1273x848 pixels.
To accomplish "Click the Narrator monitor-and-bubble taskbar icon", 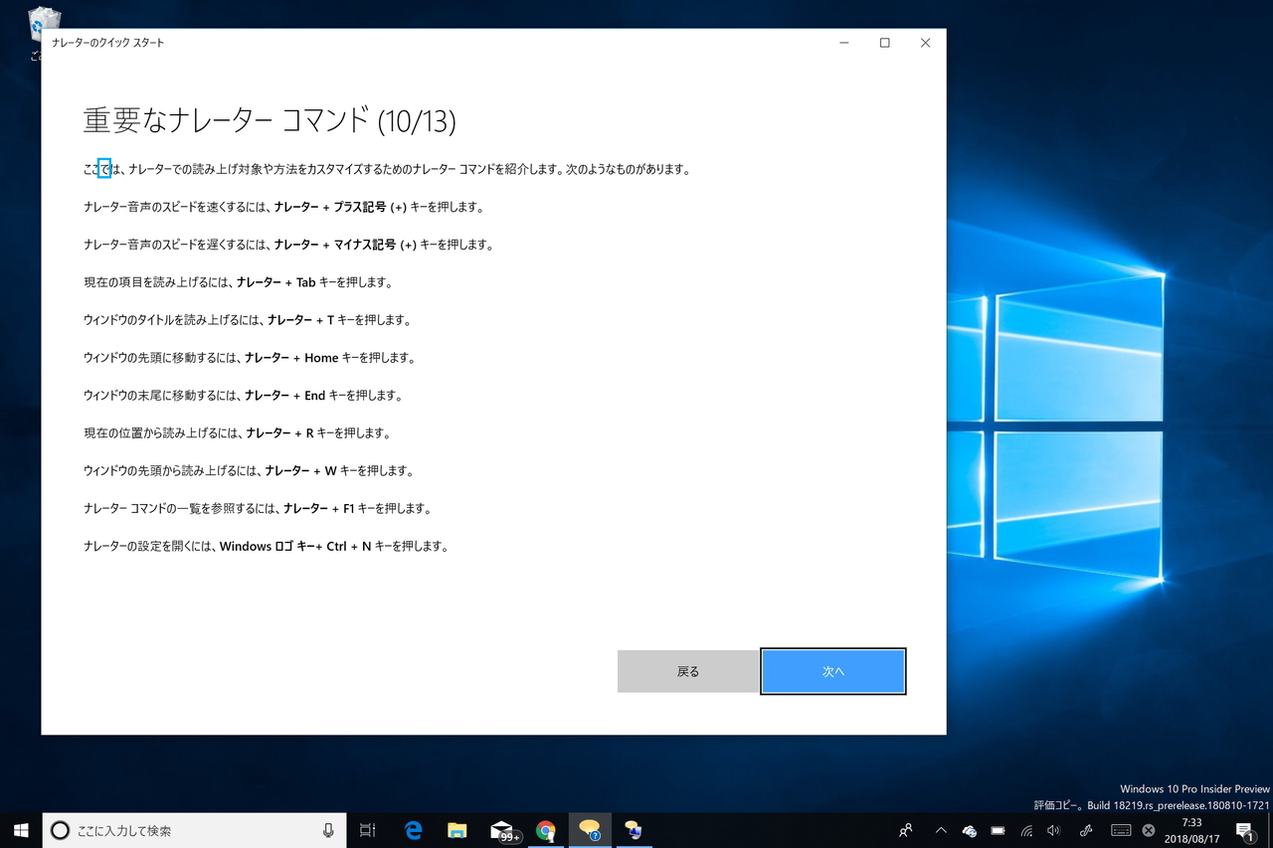I will pyautogui.click(x=633, y=830).
